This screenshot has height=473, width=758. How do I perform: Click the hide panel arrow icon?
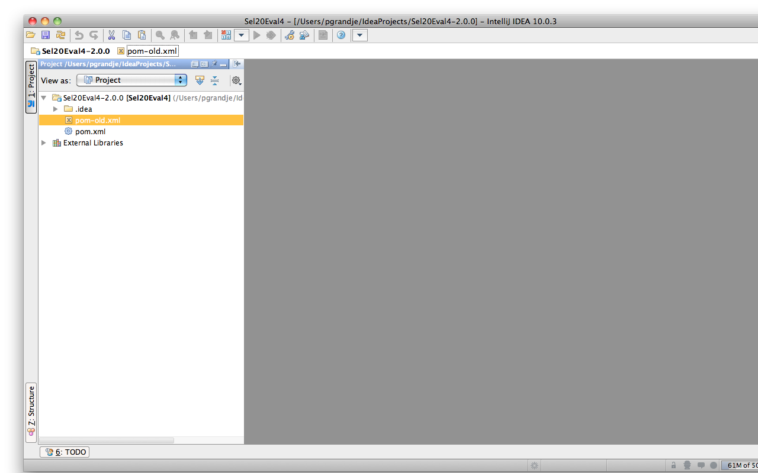click(236, 64)
